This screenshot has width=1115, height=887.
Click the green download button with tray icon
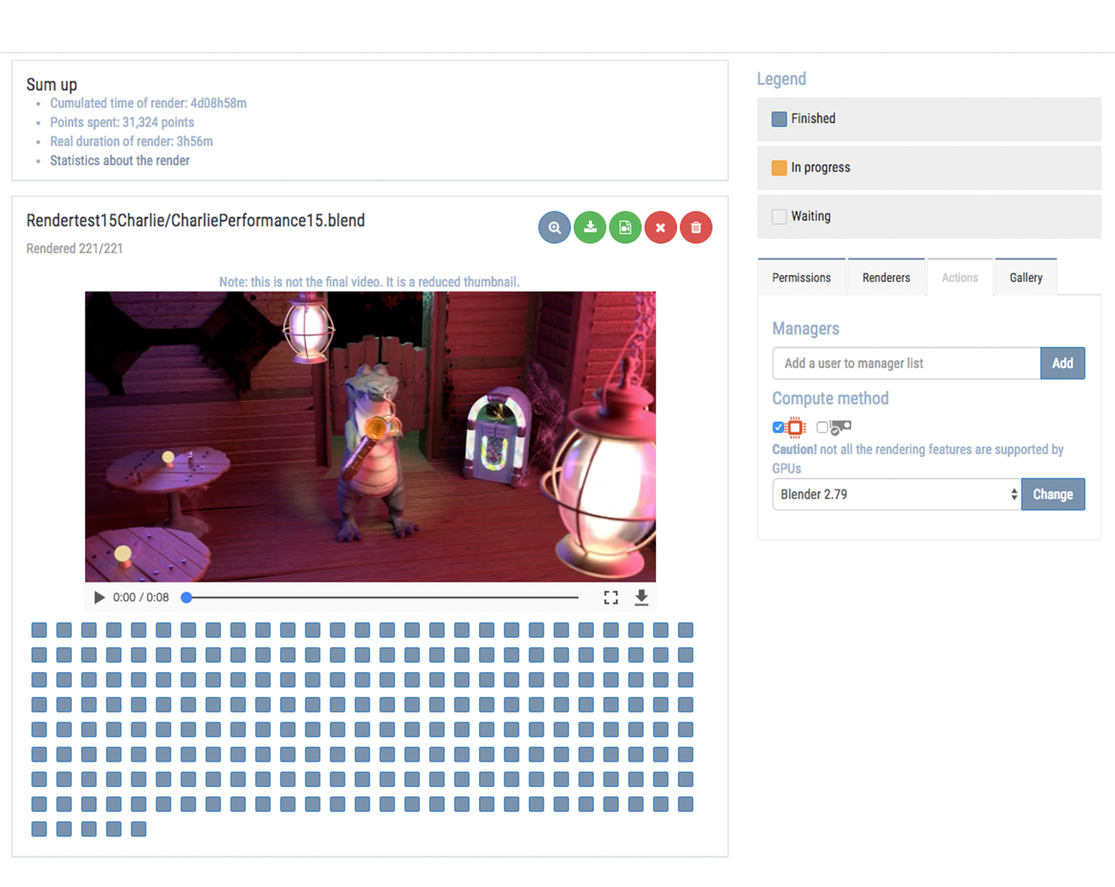(589, 227)
